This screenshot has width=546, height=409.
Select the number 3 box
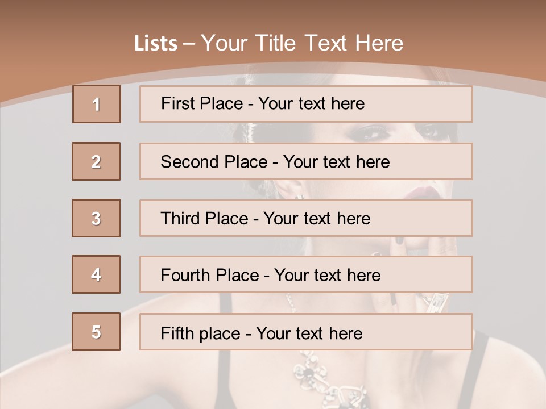(96, 218)
